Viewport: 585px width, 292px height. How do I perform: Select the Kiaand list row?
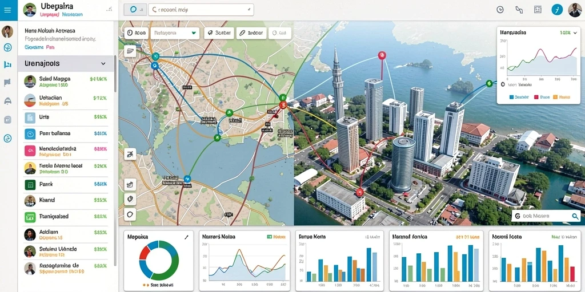pos(66,201)
